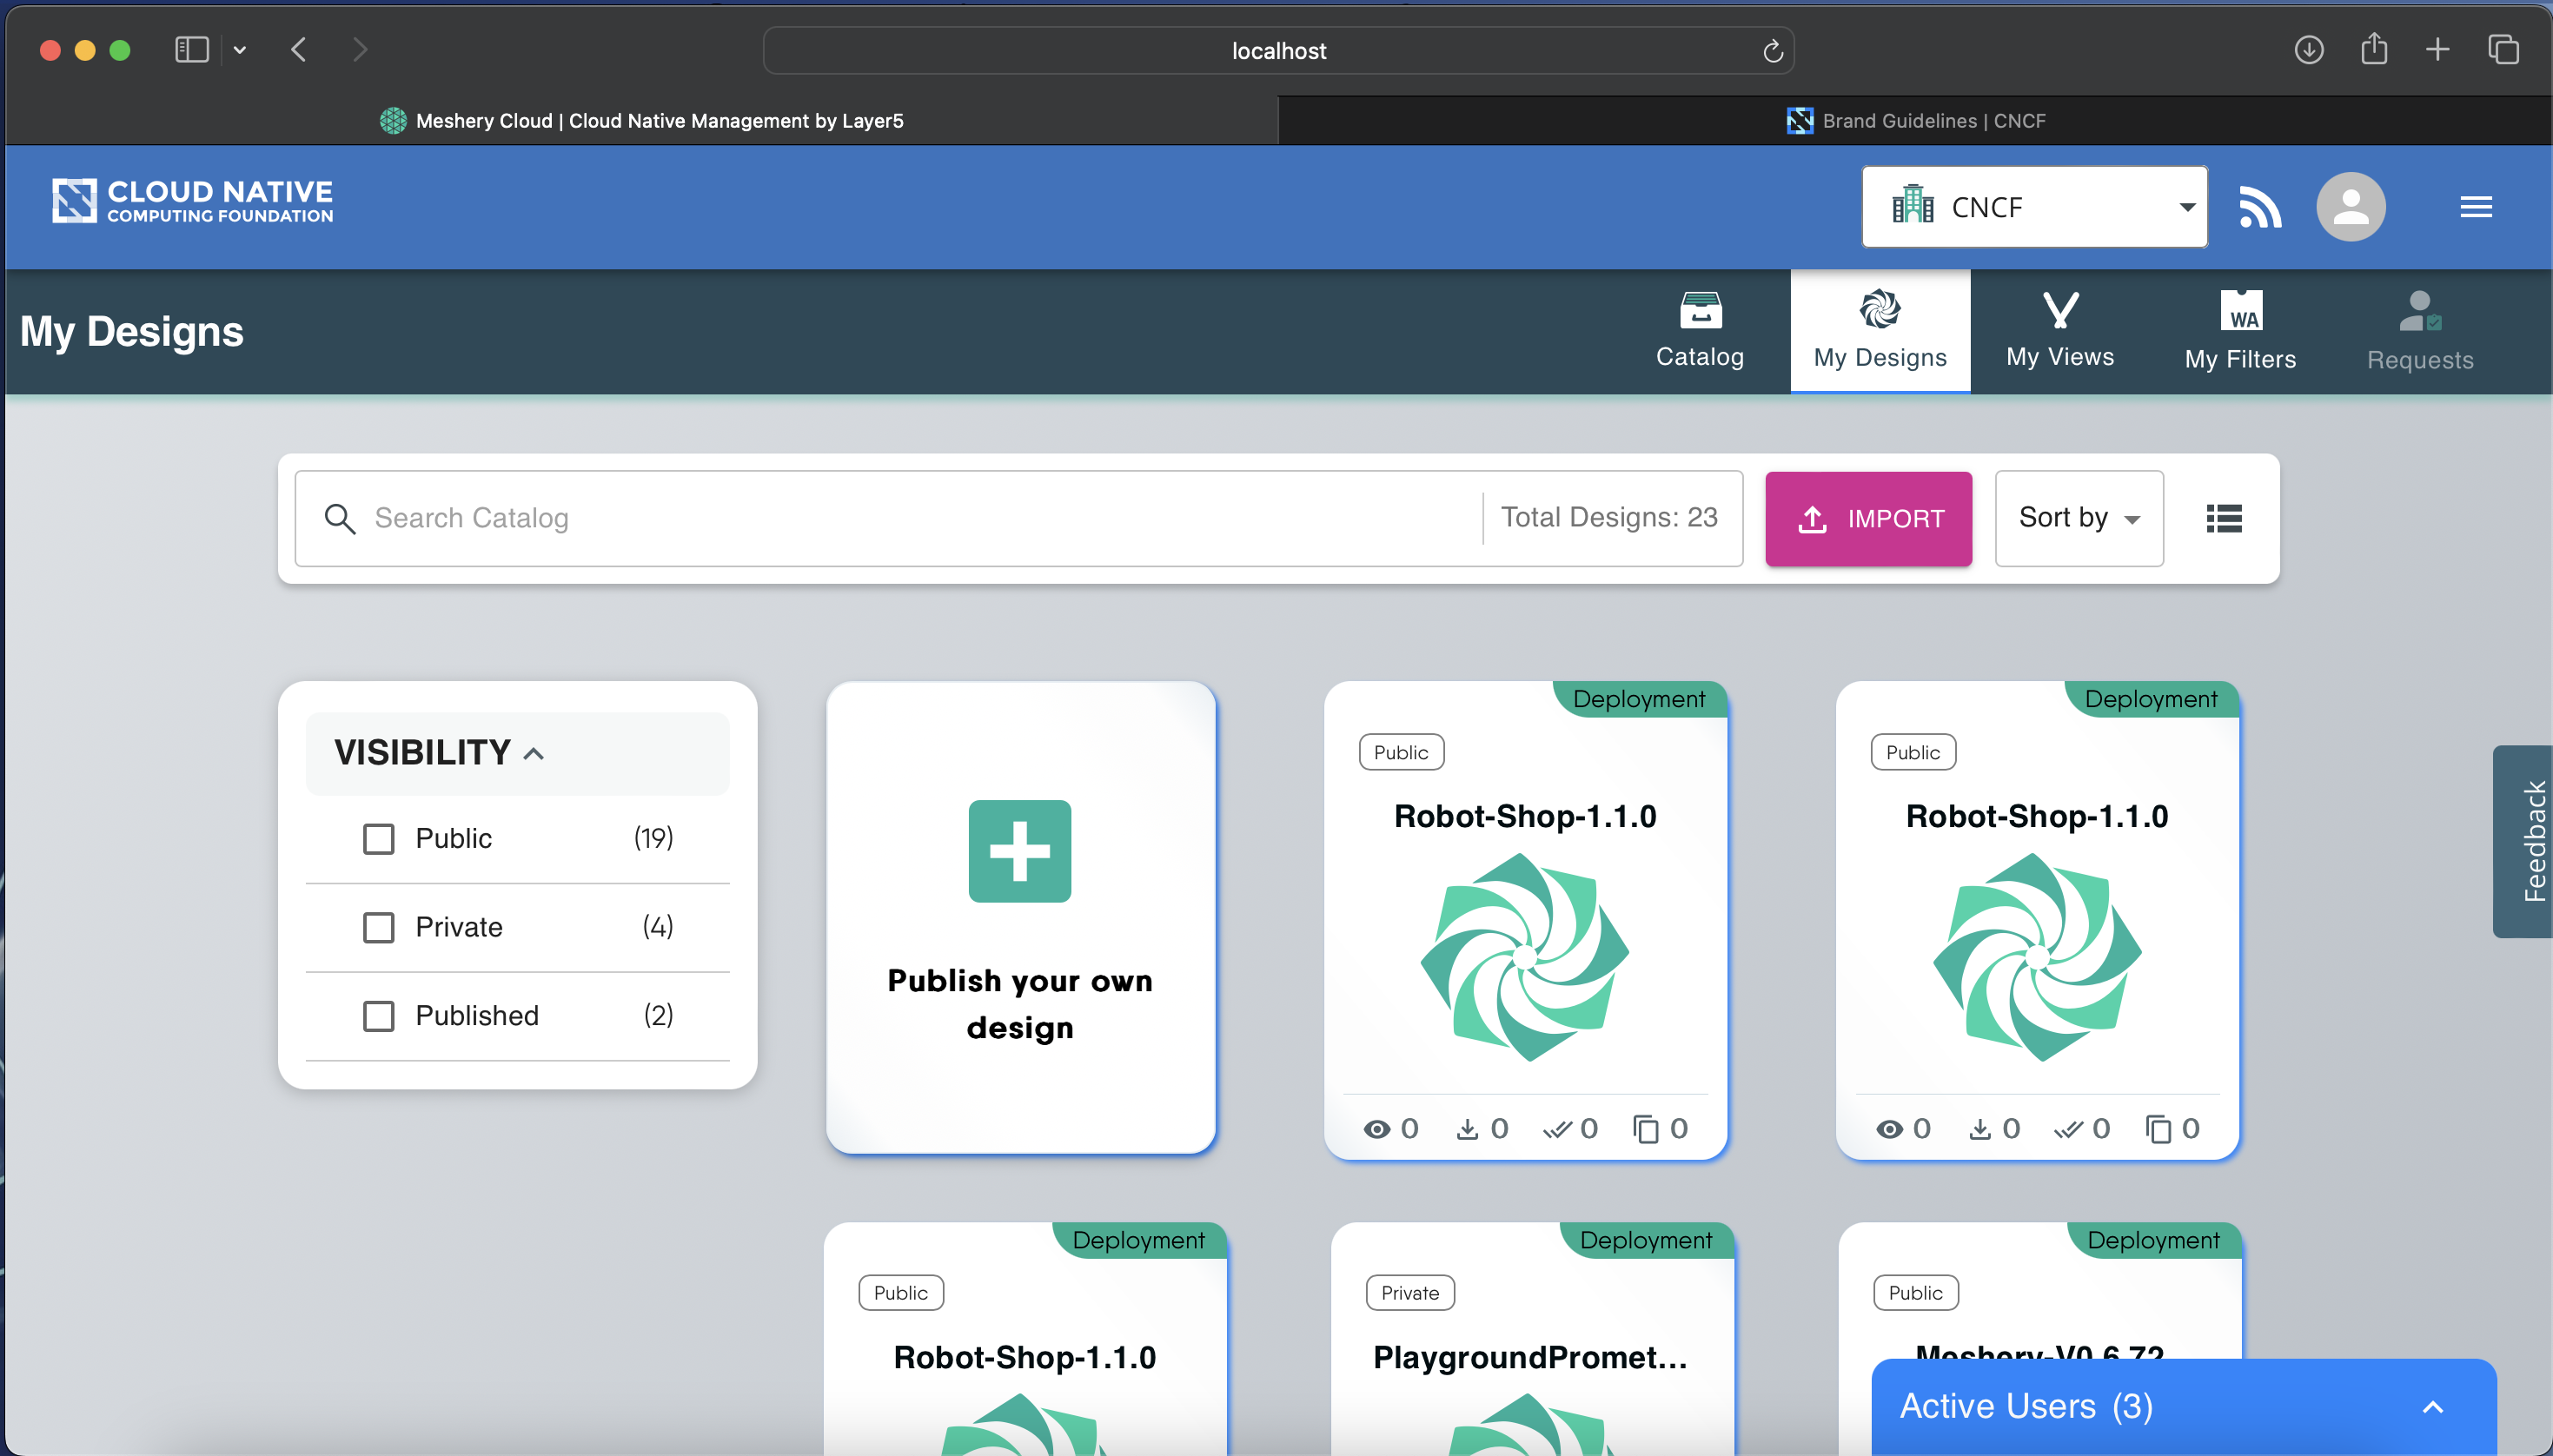Viewport: 2553px width, 1456px height.
Task: Switch to list view layout
Action: coord(2225,518)
